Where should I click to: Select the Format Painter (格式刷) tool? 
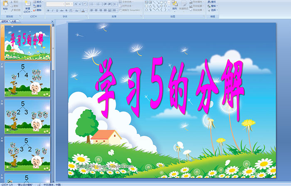click(x=16, y=10)
